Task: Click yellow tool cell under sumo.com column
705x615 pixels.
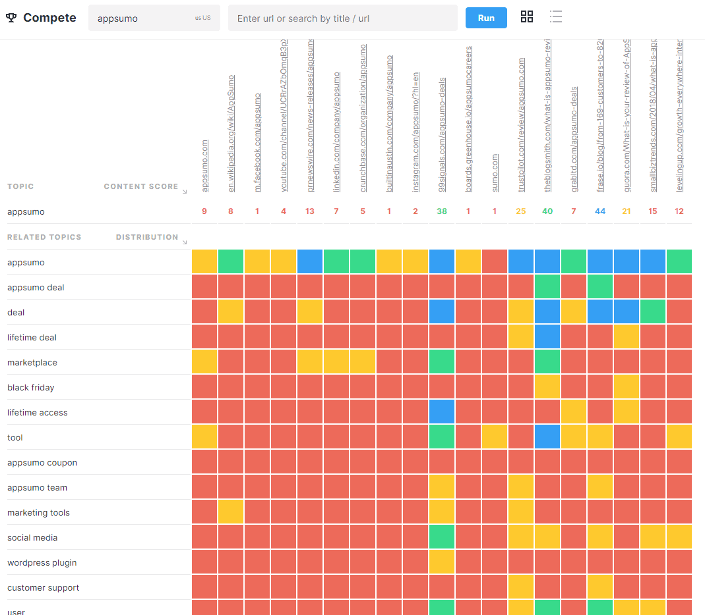Action: 495,437
